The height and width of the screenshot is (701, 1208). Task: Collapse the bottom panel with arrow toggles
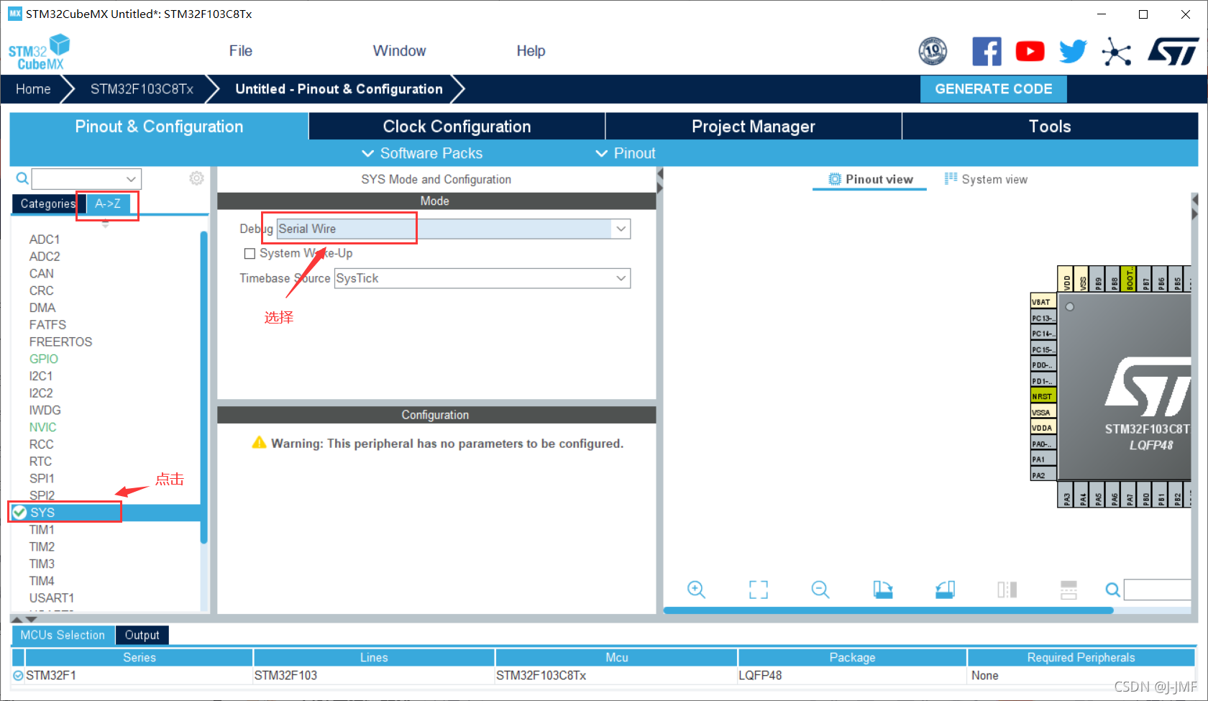pos(24,618)
